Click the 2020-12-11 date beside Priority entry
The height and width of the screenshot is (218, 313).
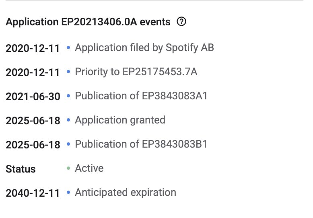click(33, 72)
